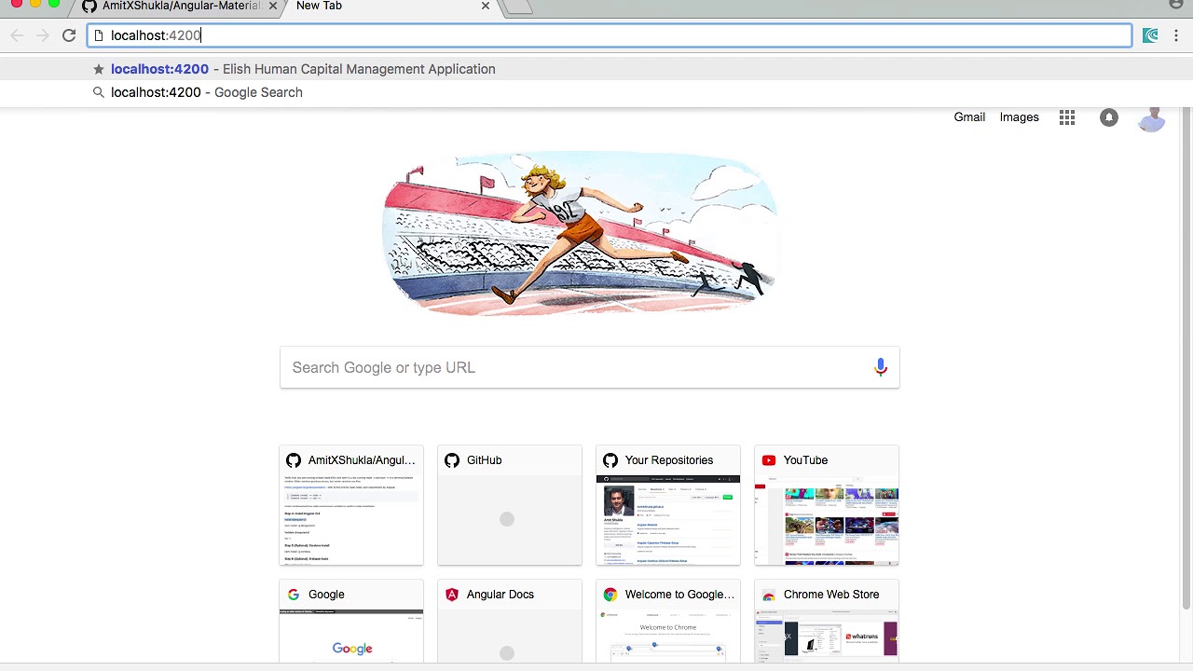Open the AmitXShukla/Angul... shortcut tile

point(351,505)
